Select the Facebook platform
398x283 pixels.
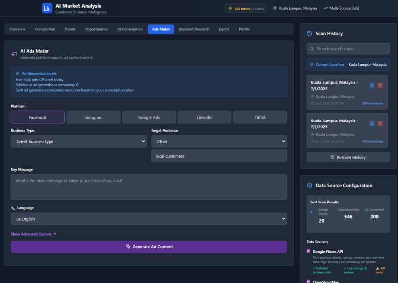[x=38, y=117]
